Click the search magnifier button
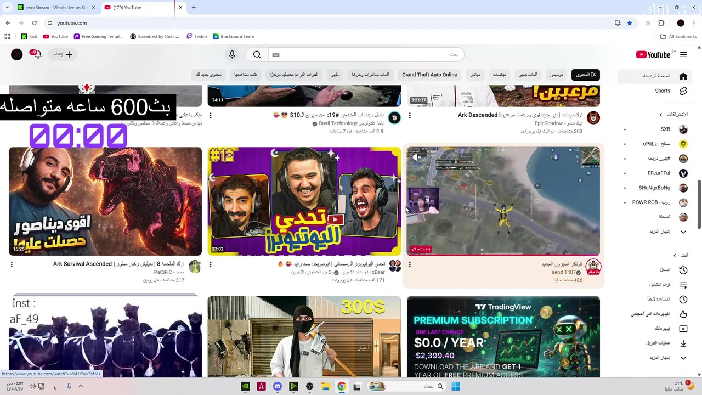702x395 pixels. click(x=257, y=54)
